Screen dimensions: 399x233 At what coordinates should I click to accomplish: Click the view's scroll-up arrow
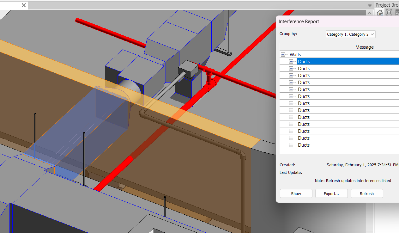click(x=369, y=13)
